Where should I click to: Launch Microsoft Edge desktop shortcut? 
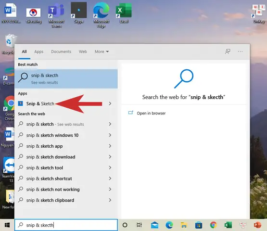(102, 15)
